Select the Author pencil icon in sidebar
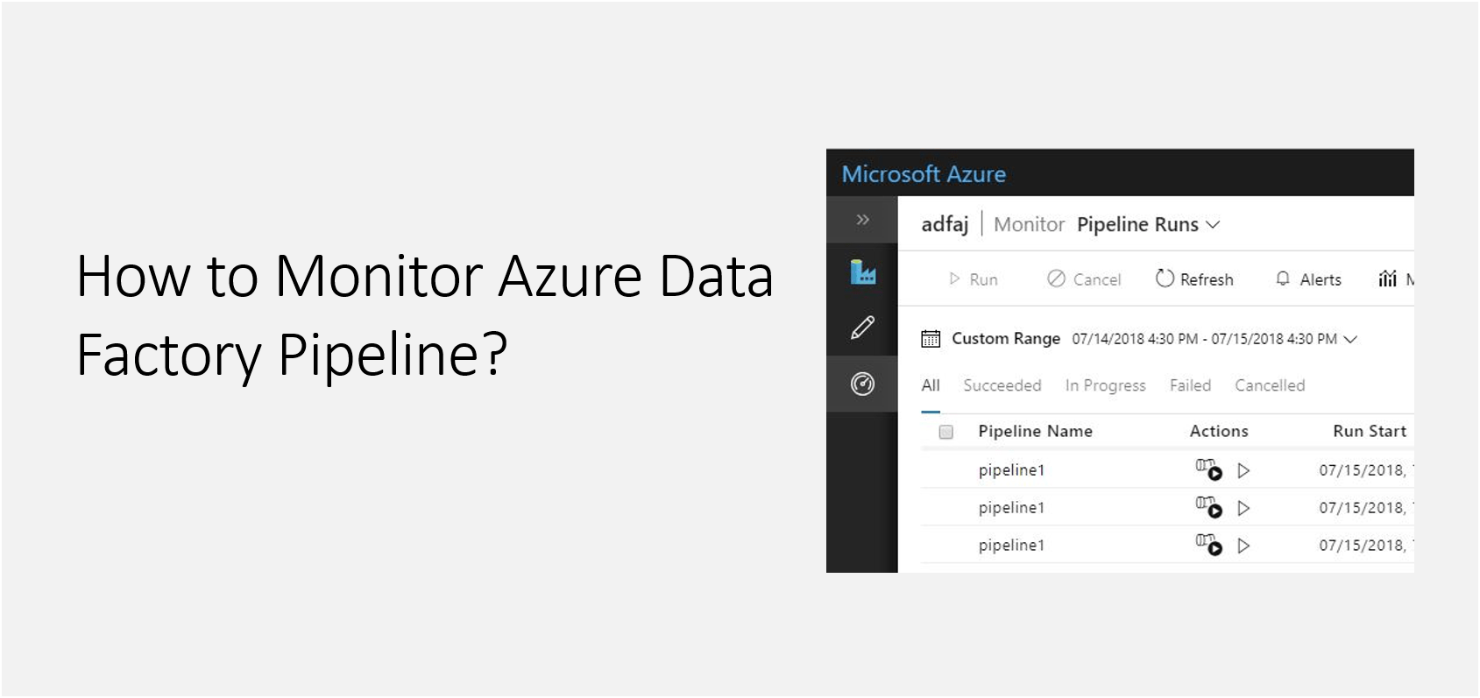1480x698 pixels. point(863,327)
